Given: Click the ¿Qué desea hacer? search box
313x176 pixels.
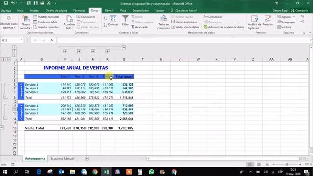Looking at the screenshot, I should [x=184, y=11].
